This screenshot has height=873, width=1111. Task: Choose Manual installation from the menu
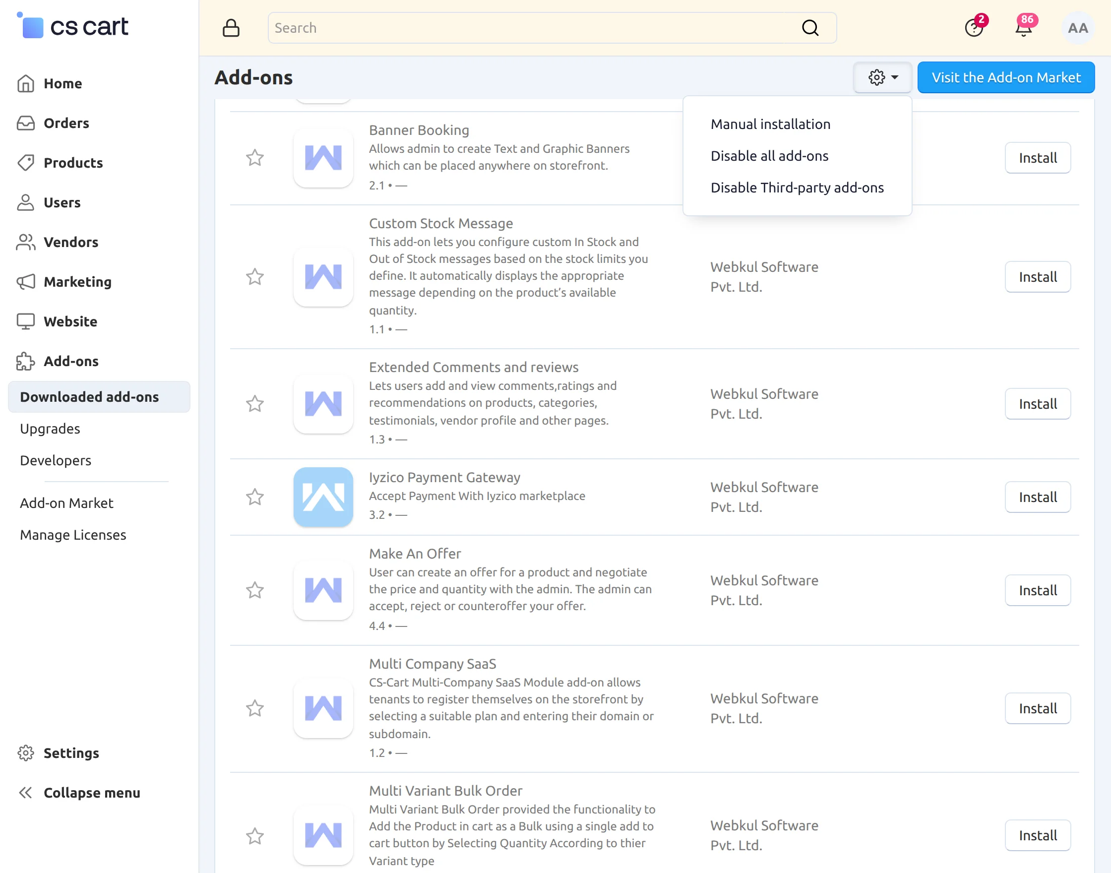[770, 124]
